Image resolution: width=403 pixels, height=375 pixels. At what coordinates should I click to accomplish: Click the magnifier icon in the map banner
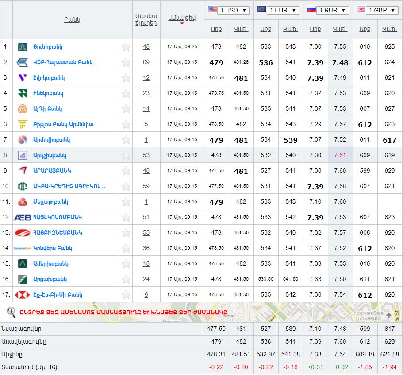coord(11,312)
